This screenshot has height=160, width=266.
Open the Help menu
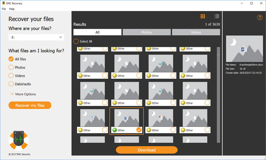click(x=12, y=9)
